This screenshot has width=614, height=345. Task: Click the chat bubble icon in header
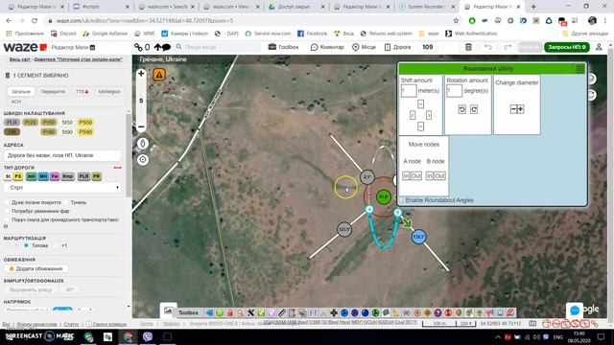point(166,47)
